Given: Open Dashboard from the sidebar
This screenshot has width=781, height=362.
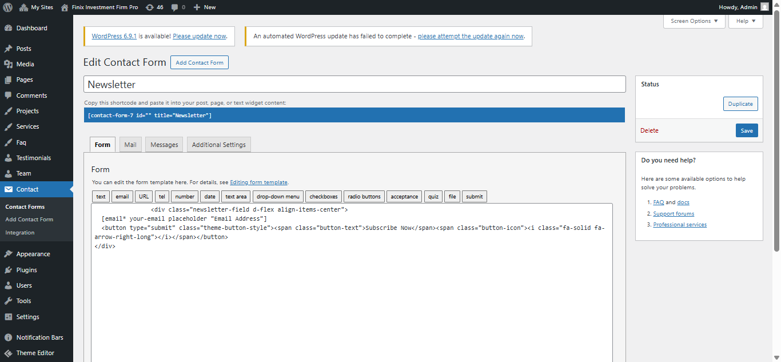Looking at the screenshot, I should coord(31,28).
